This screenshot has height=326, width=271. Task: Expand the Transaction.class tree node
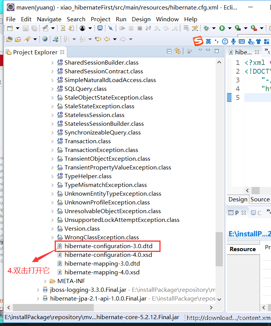52,141
